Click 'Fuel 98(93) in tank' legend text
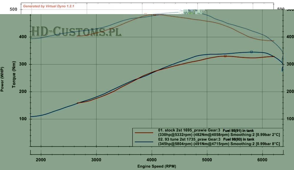Viewport: 294px width, 170px height. (x=240, y=139)
